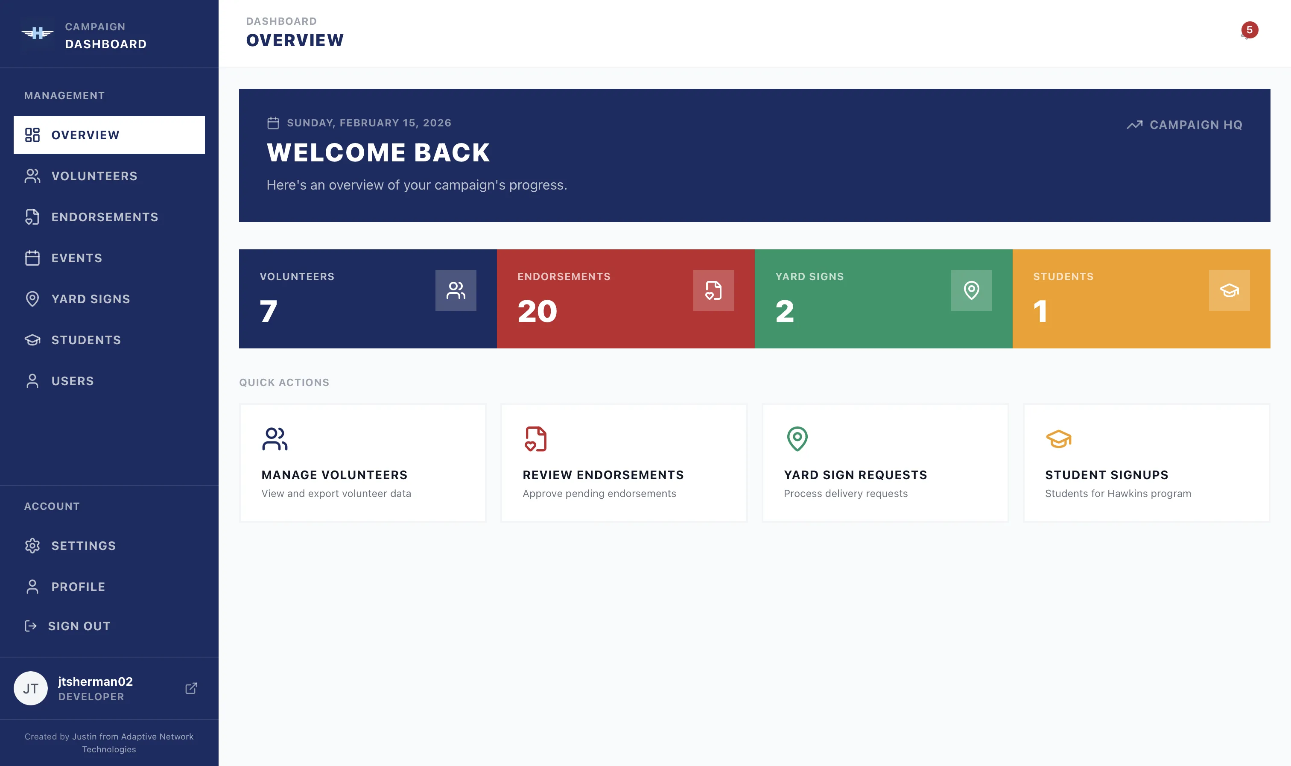Click the campaign logo at the top left
The image size is (1291, 766).
click(x=37, y=34)
